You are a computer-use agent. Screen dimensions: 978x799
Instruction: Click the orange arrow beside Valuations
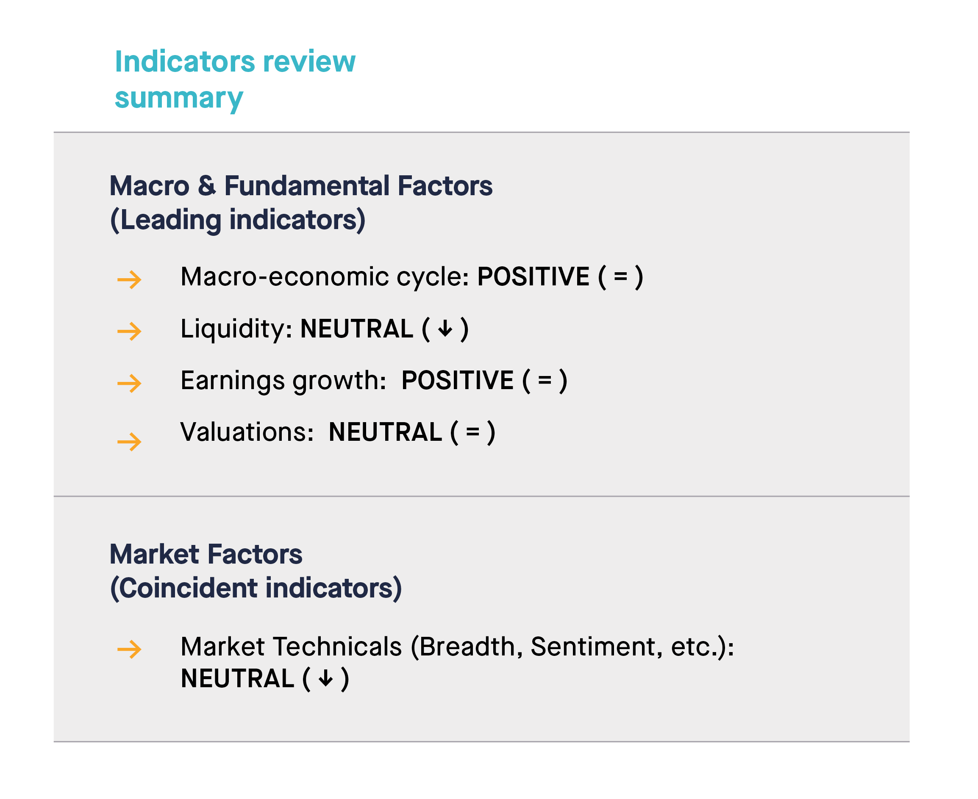coord(129,442)
